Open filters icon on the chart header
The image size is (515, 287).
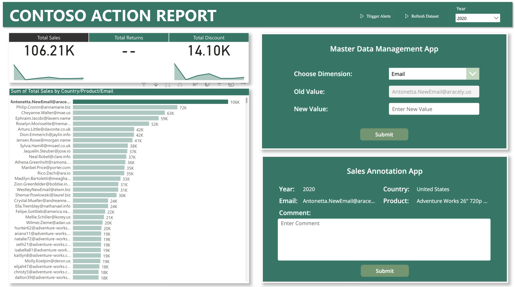pyautogui.click(x=219, y=84)
